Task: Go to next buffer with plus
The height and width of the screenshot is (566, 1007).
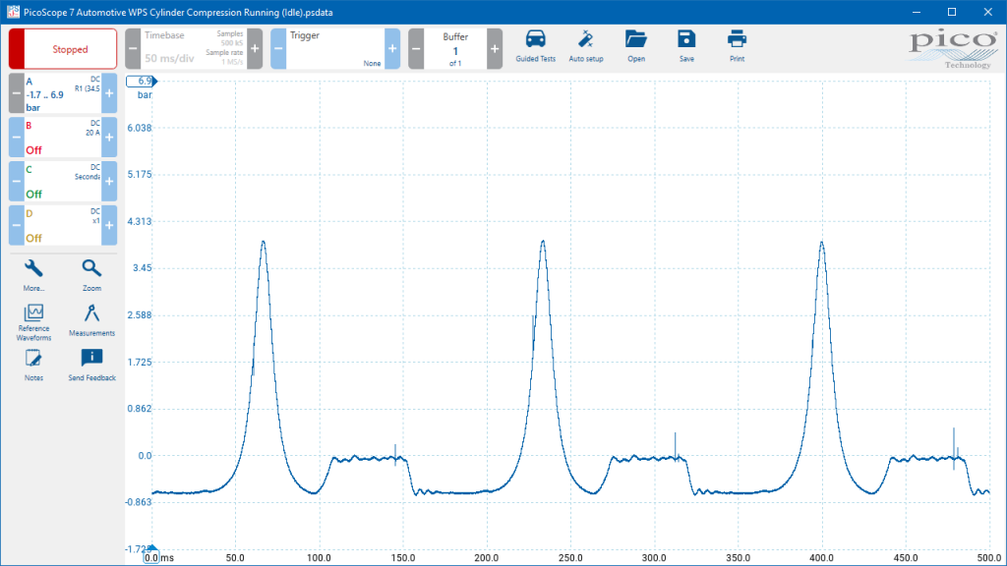Action: 495,49
